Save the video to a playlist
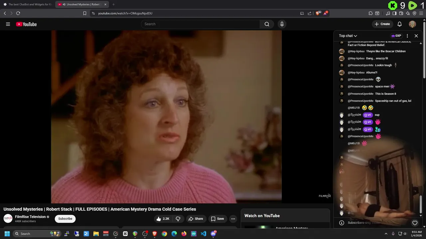The width and height of the screenshot is (426, 239). (217, 219)
